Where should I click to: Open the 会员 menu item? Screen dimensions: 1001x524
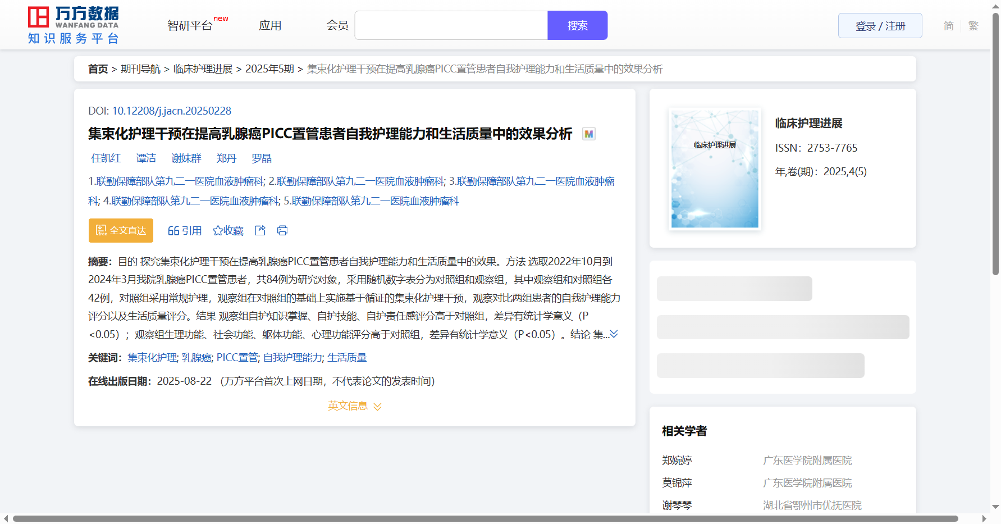[337, 25]
